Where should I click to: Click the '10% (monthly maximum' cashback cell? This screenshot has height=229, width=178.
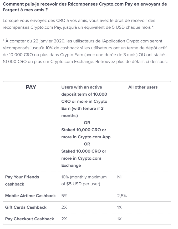click(x=84, y=180)
